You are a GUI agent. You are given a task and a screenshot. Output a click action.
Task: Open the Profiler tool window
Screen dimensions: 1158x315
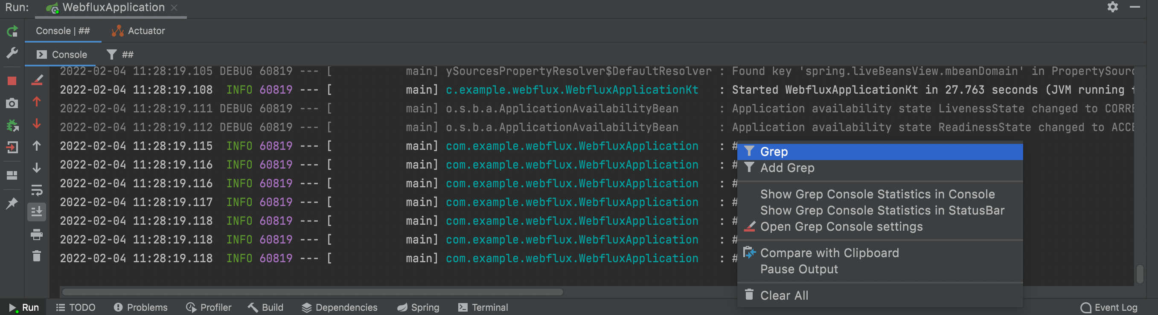coord(209,307)
